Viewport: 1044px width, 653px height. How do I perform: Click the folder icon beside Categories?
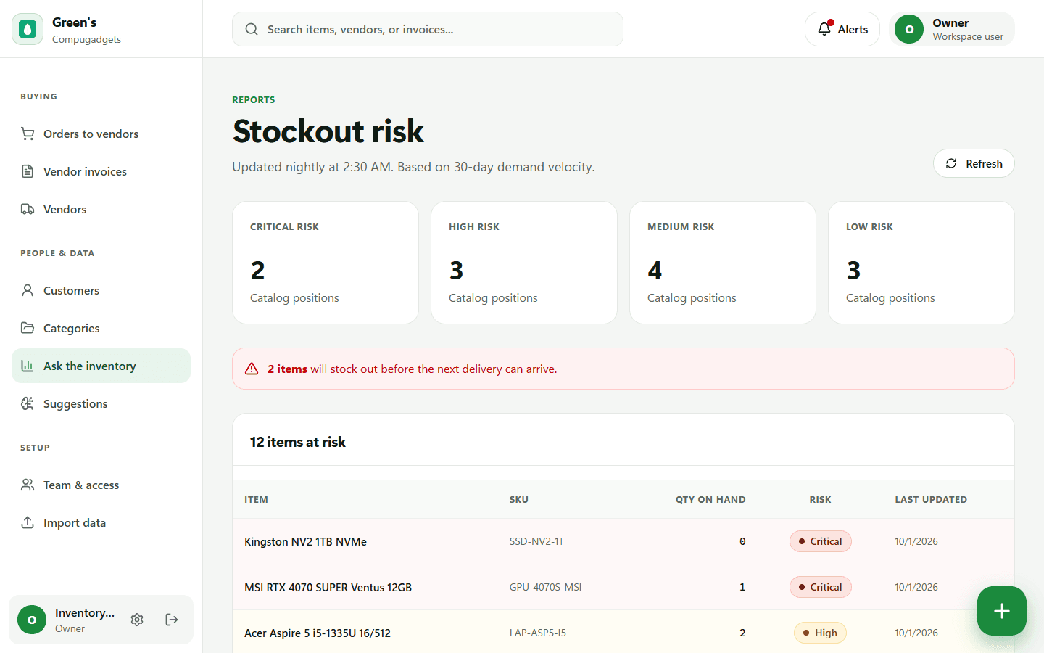(28, 328)
